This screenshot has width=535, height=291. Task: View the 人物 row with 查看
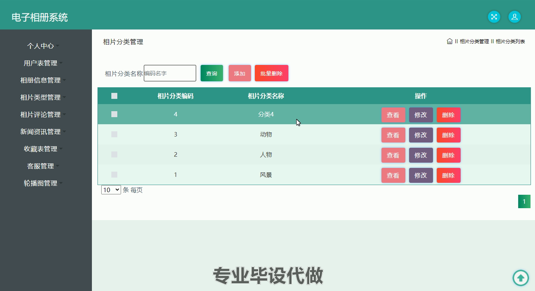coord(393,155)
